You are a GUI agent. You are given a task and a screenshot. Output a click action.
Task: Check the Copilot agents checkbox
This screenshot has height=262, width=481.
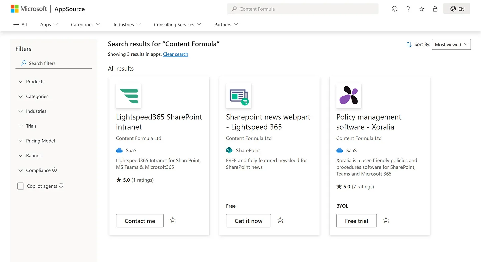coord(21,186)
